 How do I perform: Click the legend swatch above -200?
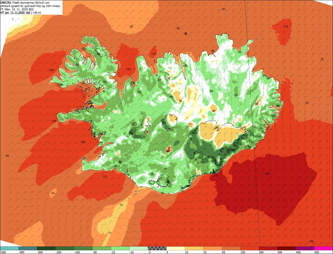pos(65,248)
